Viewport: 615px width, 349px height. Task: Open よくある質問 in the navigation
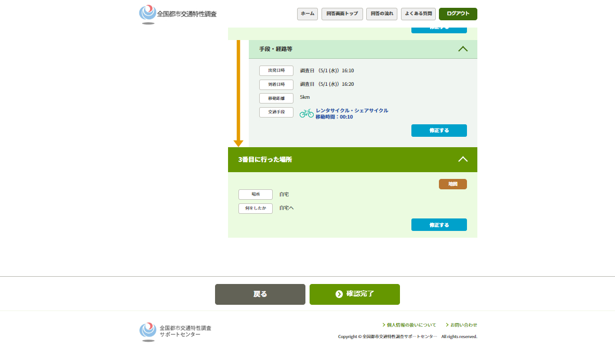click(x=418, y=14)
